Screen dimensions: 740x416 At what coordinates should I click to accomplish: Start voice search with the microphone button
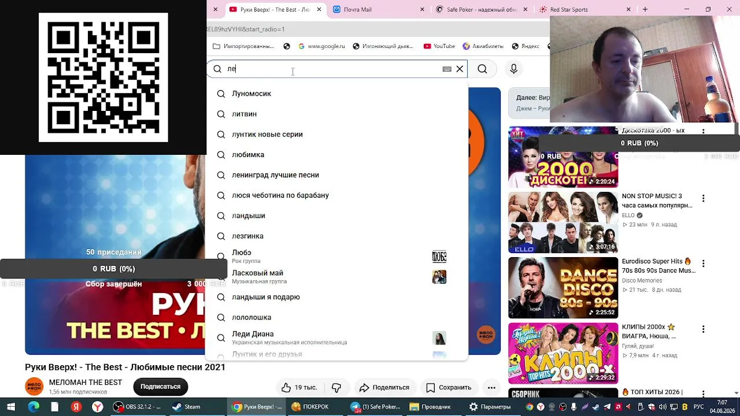(513, 69)
